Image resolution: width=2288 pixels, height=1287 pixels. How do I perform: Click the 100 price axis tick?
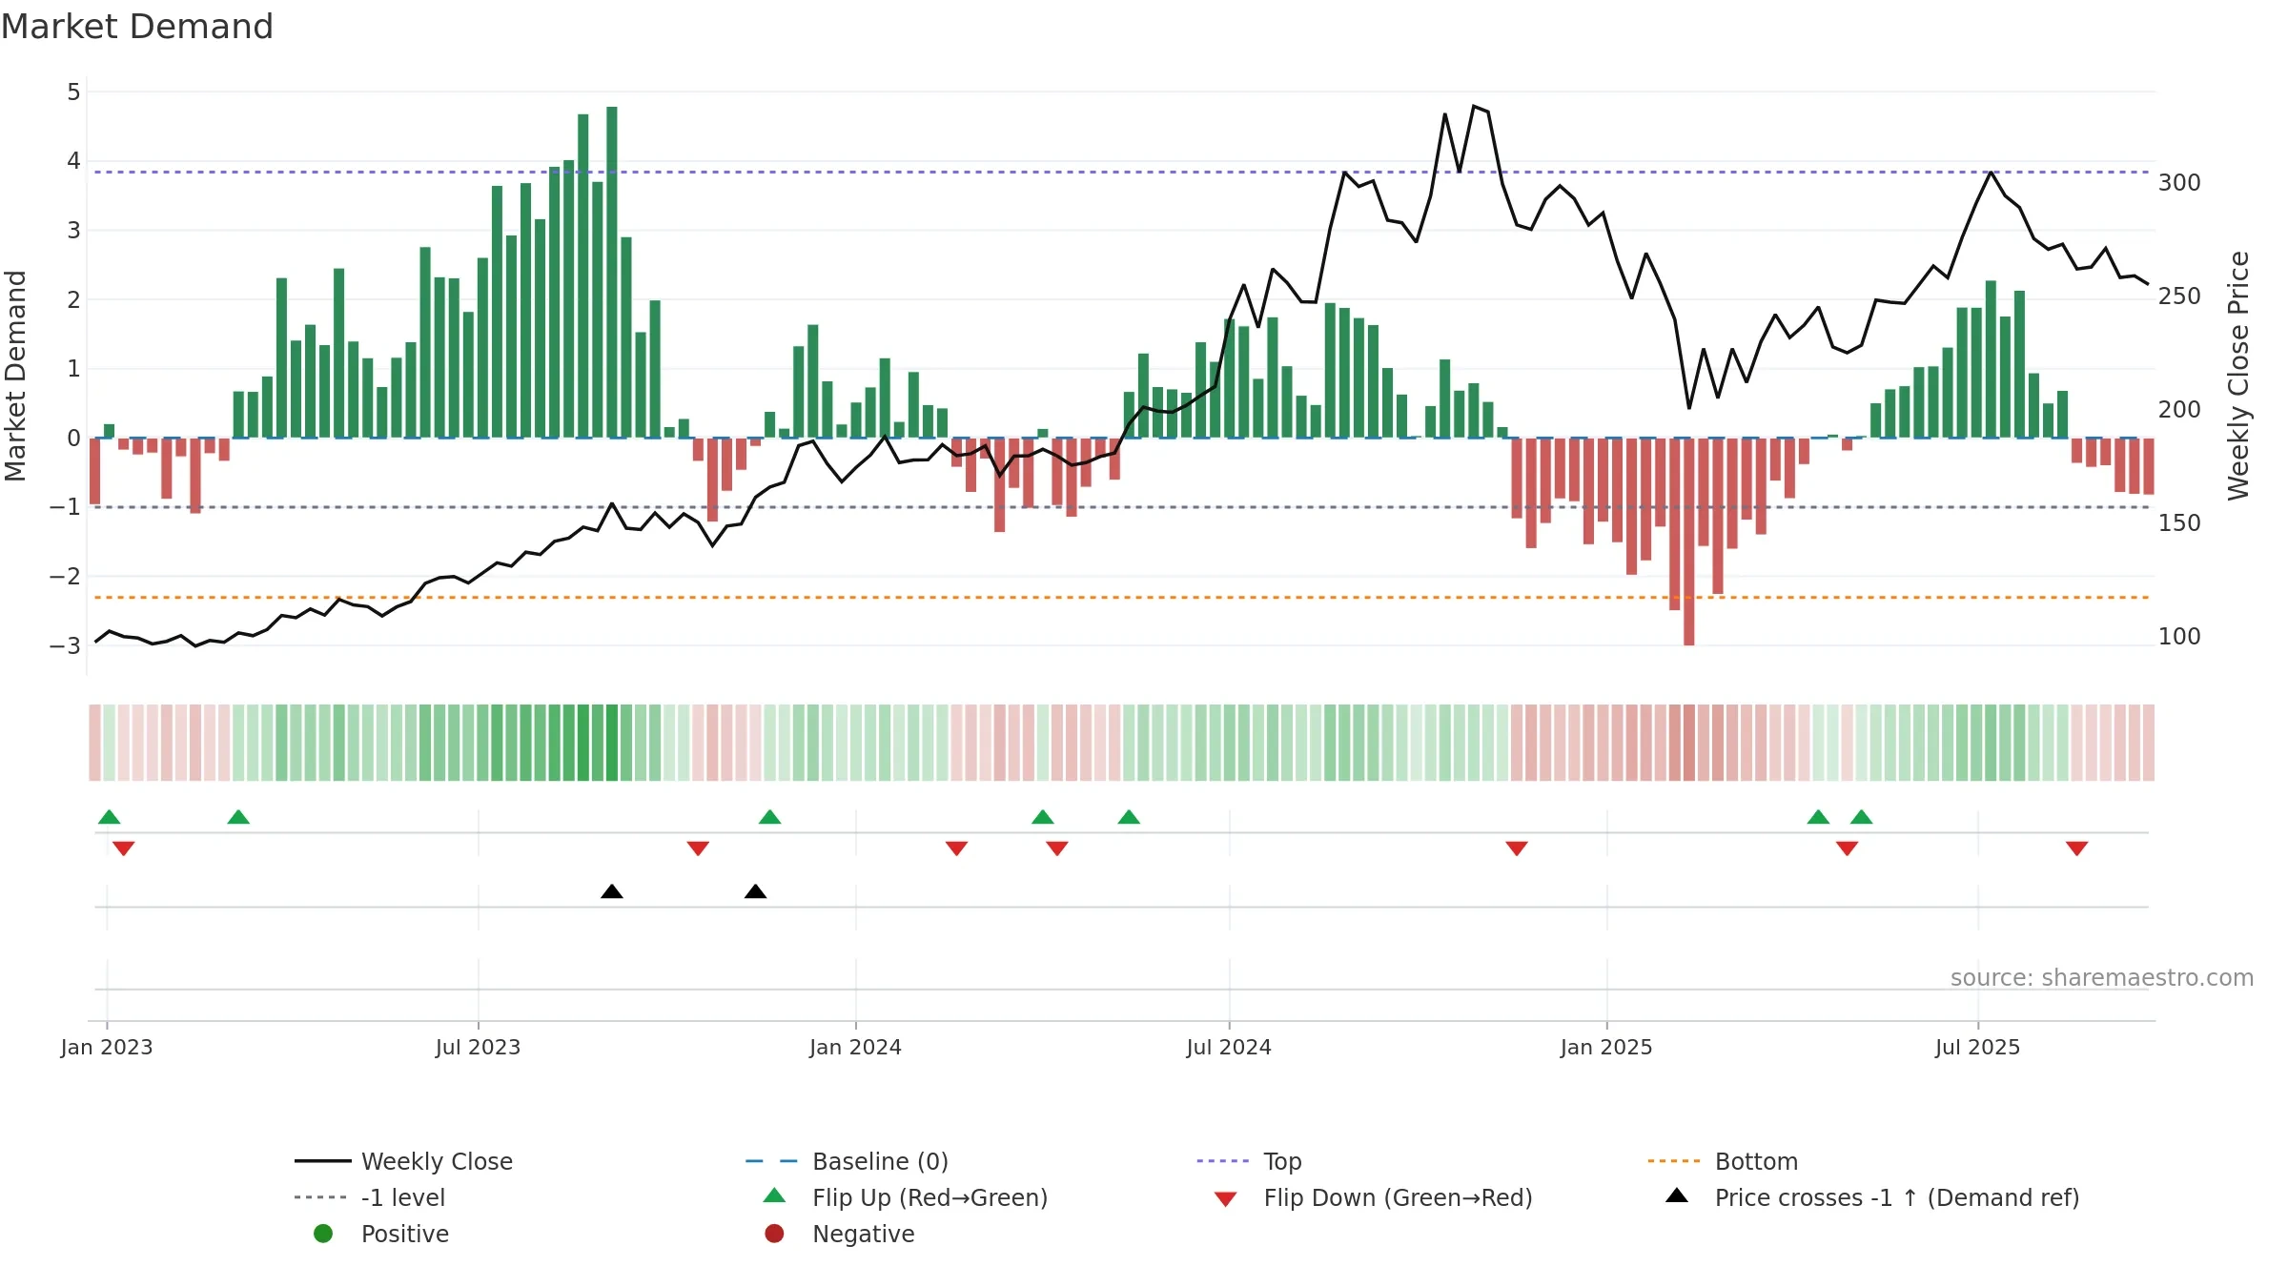click(x=2179, y=636)
